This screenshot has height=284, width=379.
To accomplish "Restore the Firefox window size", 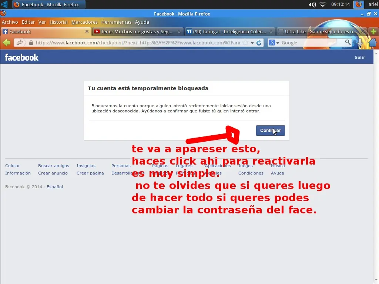I will [369, 14].
